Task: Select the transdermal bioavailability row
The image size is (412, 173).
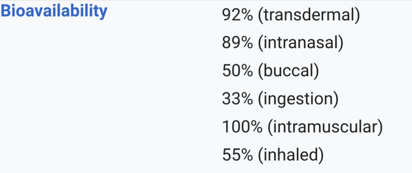Action: (291, 15)
